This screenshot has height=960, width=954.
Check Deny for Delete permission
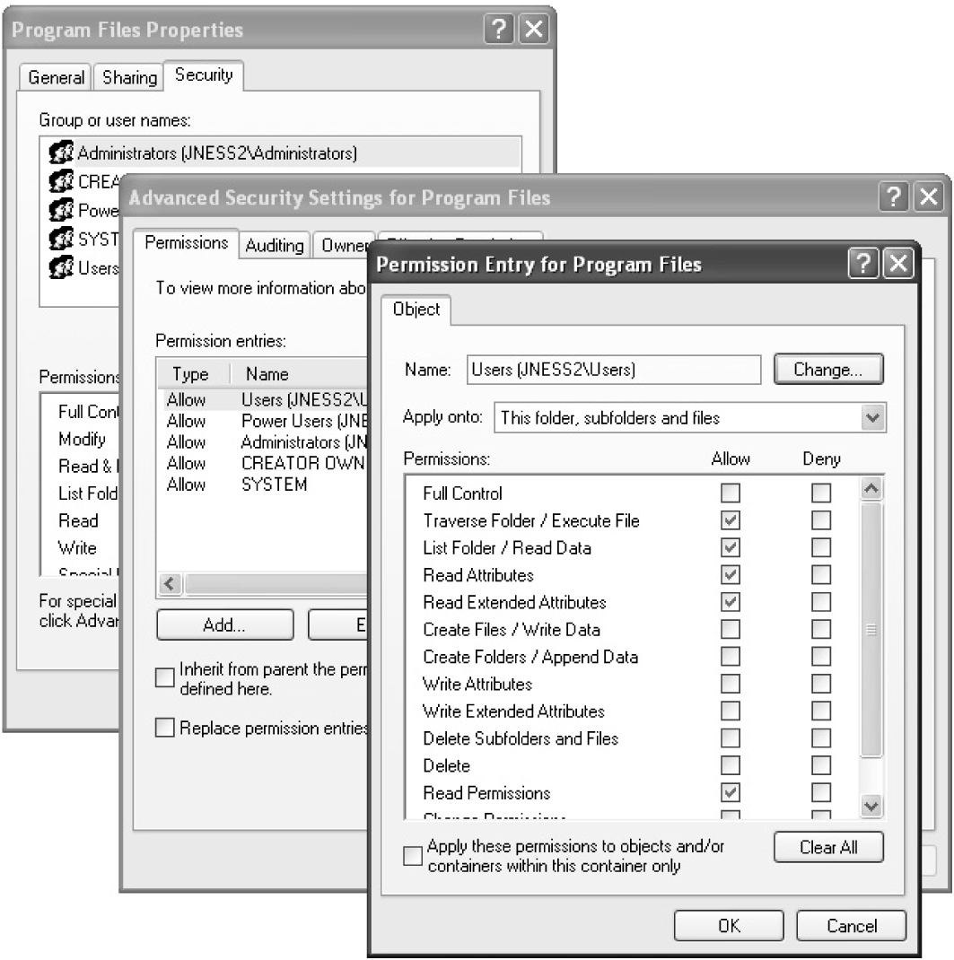pyautogui.click(x=820, y=765)
